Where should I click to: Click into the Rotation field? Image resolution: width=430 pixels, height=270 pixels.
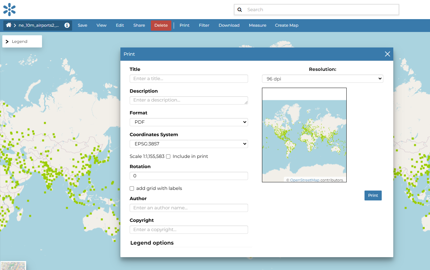[x=189, y=176]
